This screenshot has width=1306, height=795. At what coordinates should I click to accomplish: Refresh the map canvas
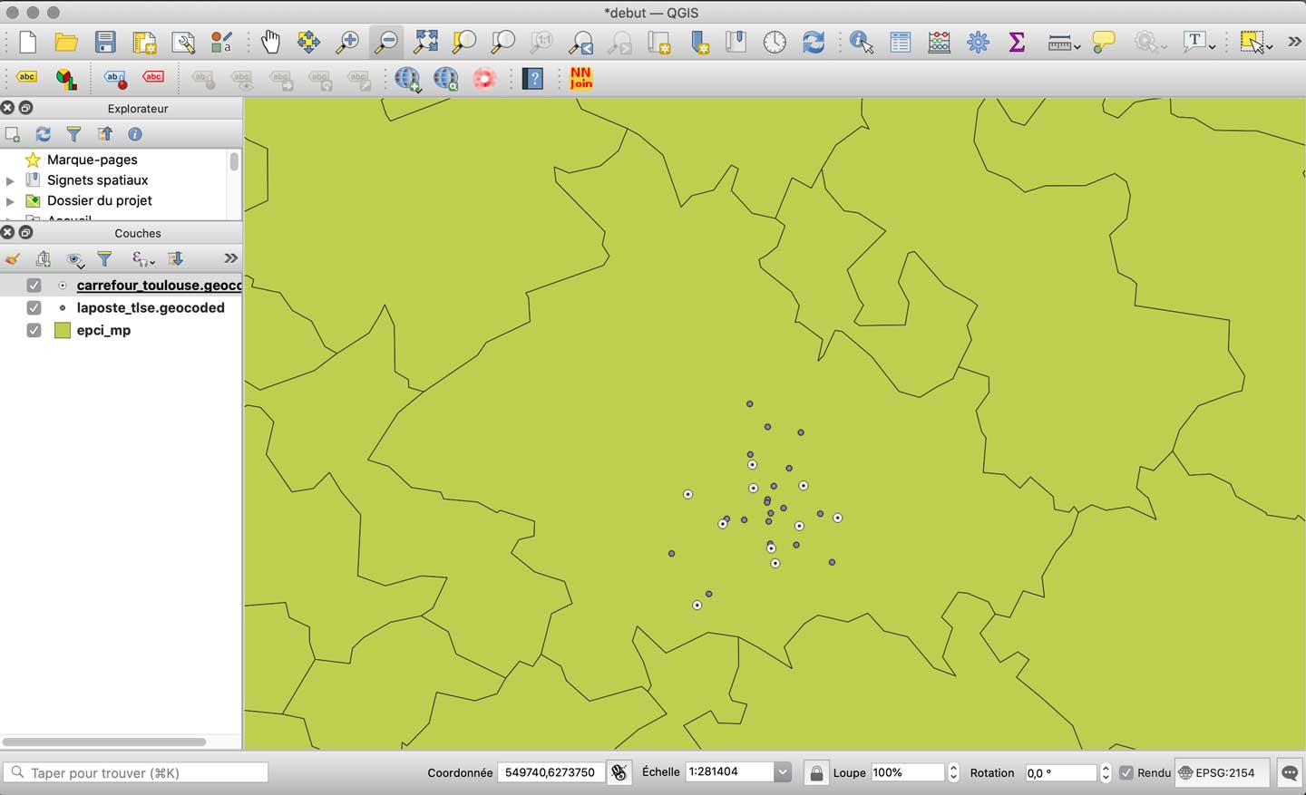point(814,42)
